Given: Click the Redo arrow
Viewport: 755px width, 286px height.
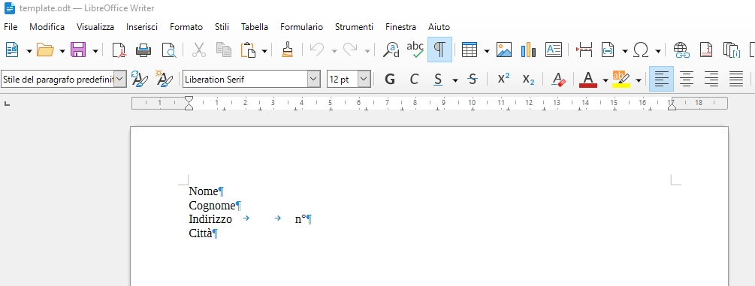Looking at the screenshot, I should coord(350,50).
